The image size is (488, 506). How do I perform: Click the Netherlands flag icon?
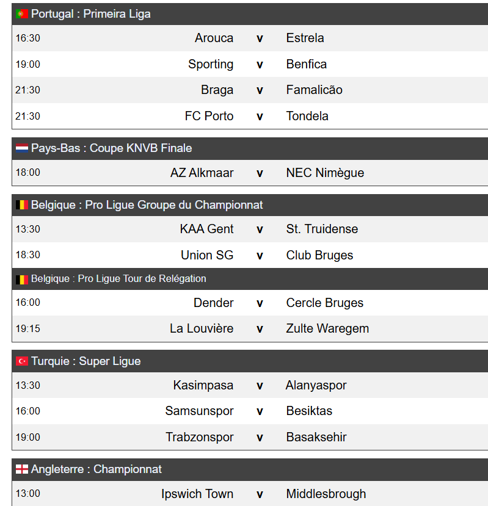(22, 148)
